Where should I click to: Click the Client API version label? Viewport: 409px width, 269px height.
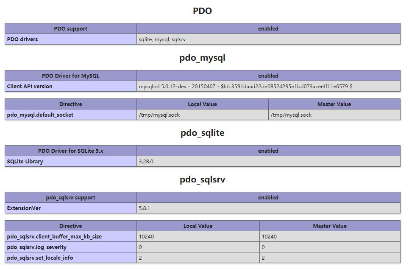[x=30, y=87]
